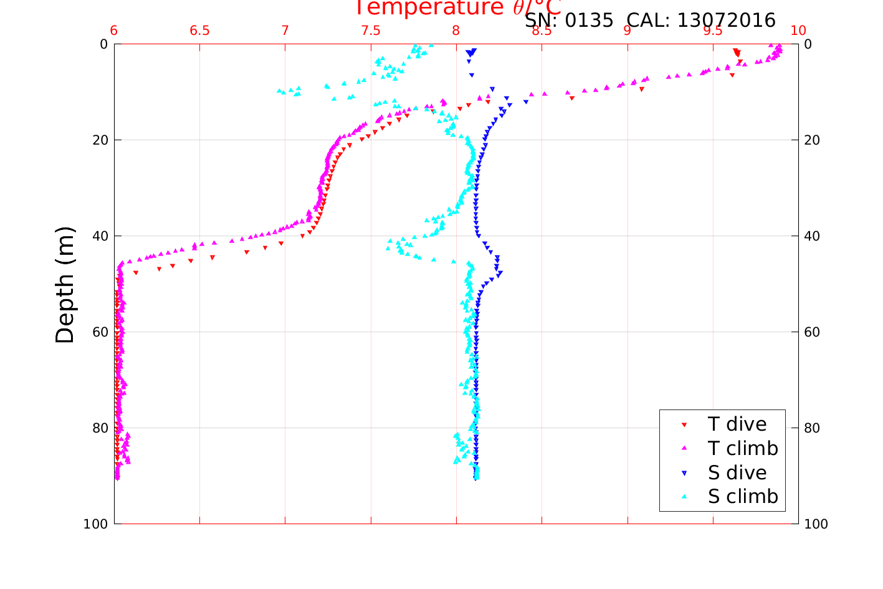Click the 'SN: 0135' serial number text
Screen dimensions: 883x589
click(569, 21)
